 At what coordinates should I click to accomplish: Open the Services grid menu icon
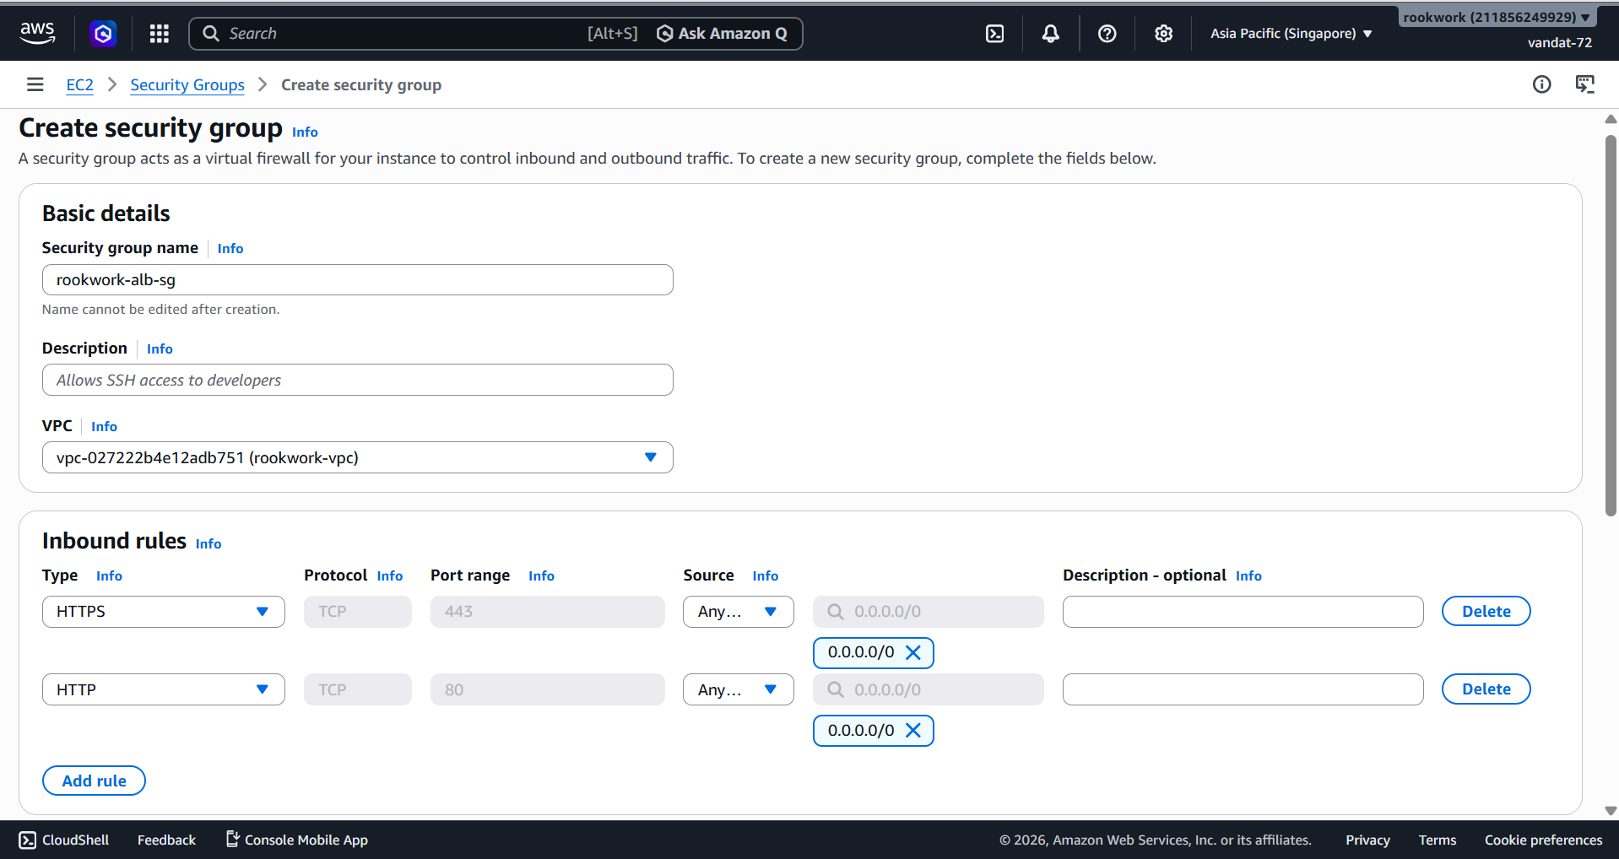point(159,34)
